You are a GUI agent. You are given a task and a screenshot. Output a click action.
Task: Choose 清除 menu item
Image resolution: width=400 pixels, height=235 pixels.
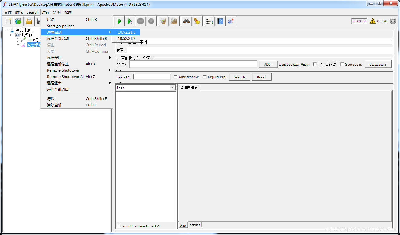(77, 98)
